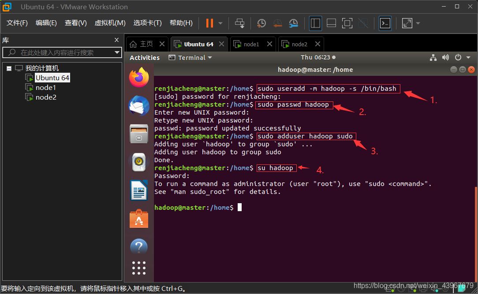Enter full screen mode icon

347,23
